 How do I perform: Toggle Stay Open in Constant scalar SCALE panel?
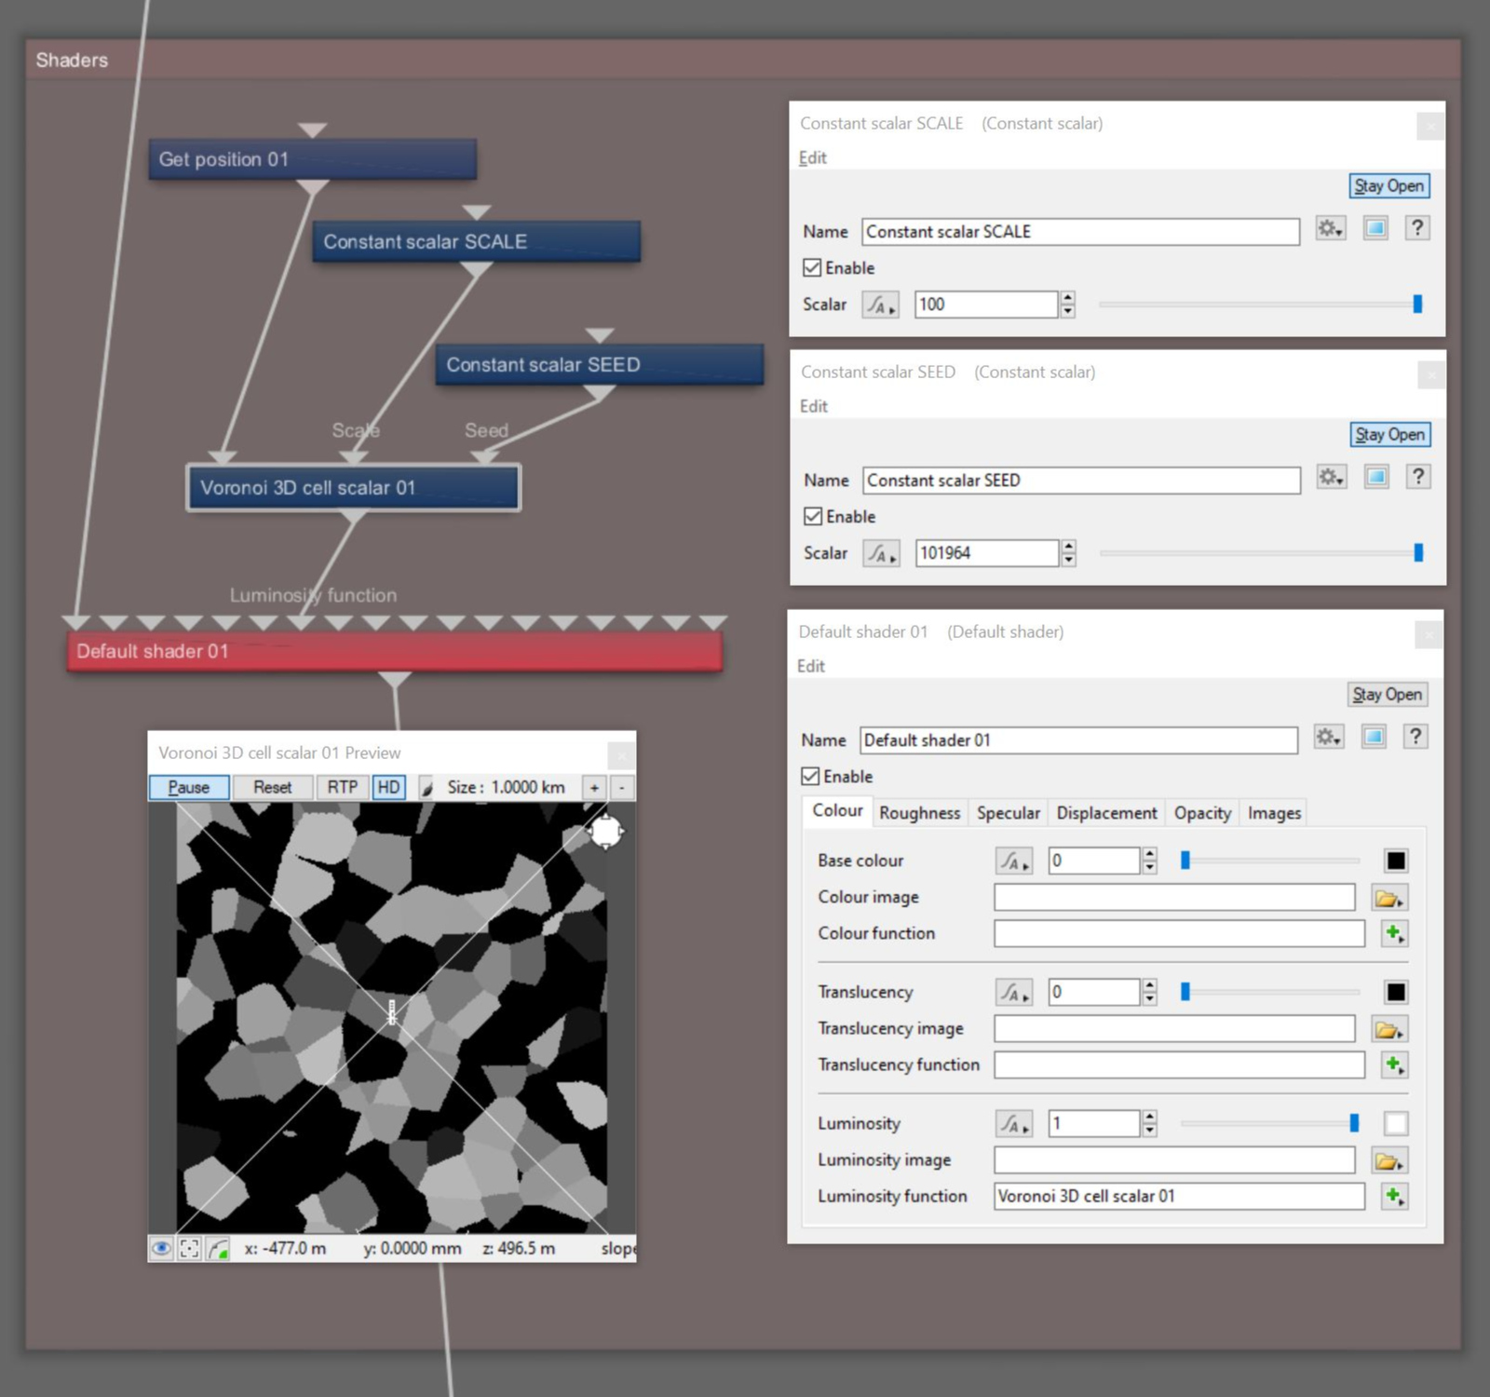(x=1389, y=185)
